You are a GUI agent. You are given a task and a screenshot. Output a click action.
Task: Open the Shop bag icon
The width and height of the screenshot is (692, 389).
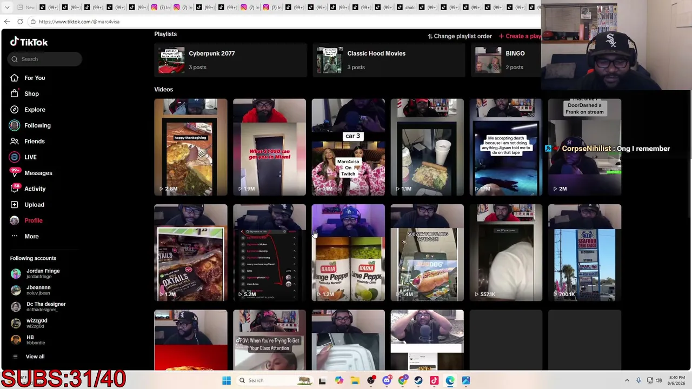click(x=15, y=93)
